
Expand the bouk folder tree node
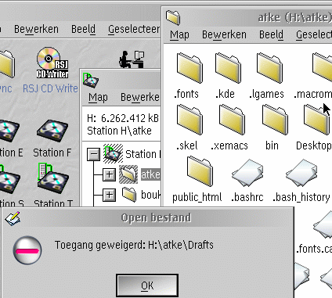[109, 195]
